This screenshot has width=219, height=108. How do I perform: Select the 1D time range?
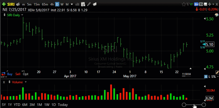[x=54, y=105]
